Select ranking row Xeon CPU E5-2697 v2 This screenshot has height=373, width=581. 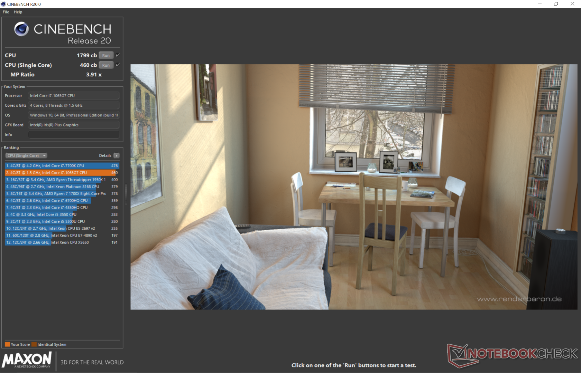[62, 228]
